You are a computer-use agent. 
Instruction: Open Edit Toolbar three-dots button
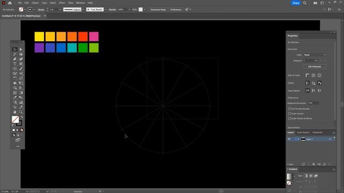tap(18, 146)
